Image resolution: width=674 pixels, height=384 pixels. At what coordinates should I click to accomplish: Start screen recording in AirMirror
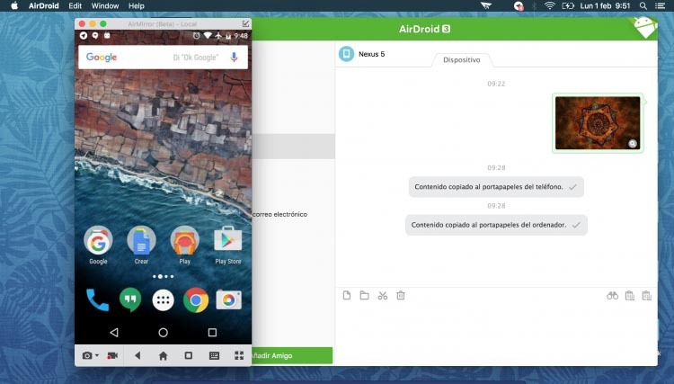click(x=112, y=355)
